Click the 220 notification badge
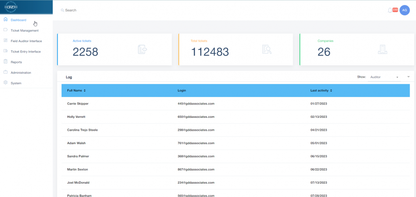Screen dimensions: 416x197 (395, 10)
